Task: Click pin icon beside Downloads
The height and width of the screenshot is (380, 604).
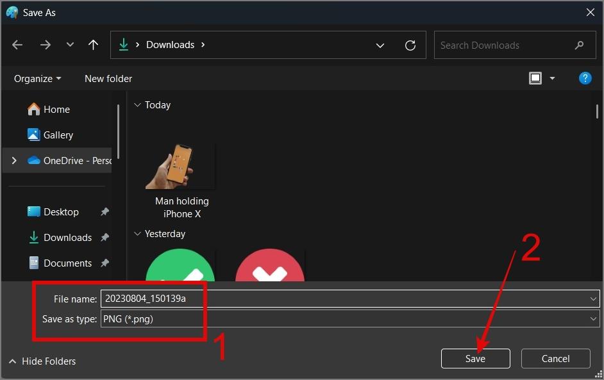Action: click(105, 237)
